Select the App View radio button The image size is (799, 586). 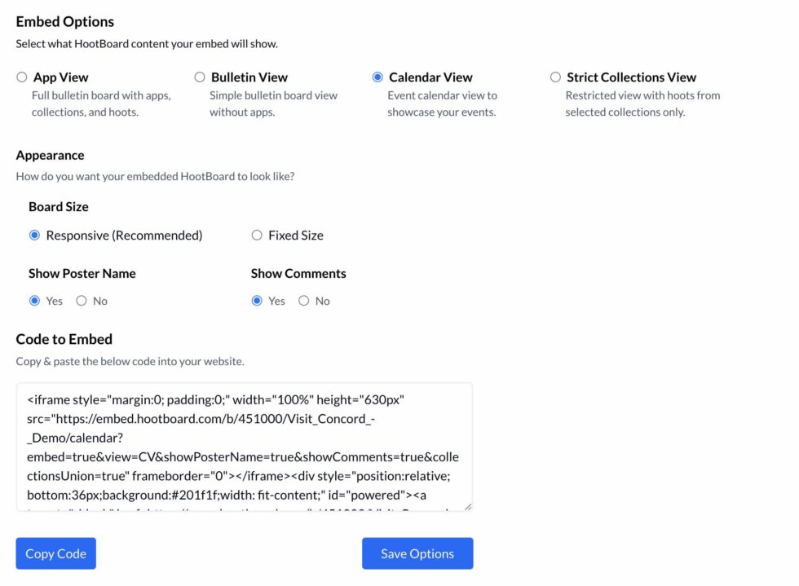click(x=22, y=77)
